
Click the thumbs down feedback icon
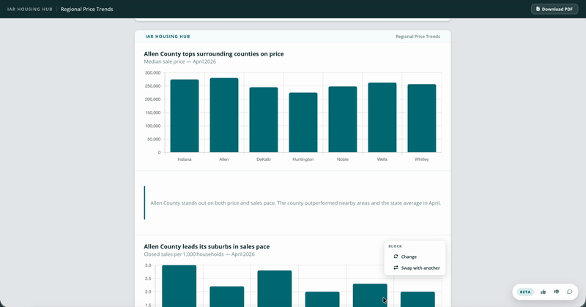[557, 292]
